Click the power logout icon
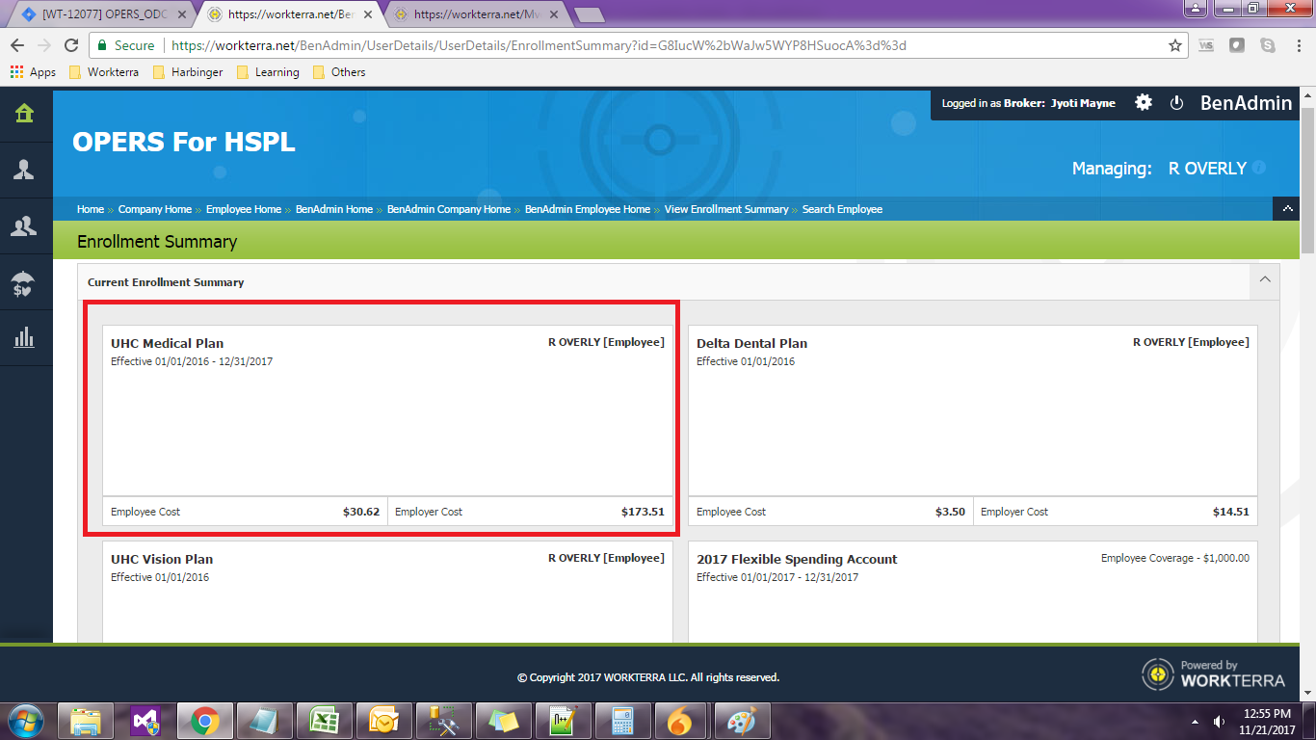Image resolution: width=1316 pixels, height=740 pixels. point(1176,103)
